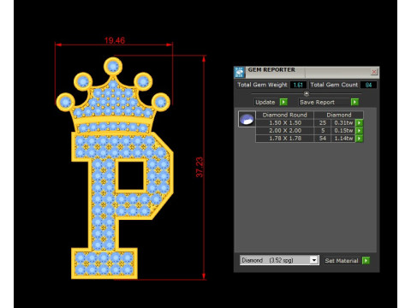Click green arrow on 1.78 X 1.78 row
This screenshot has height=308, width=411.
(x=360, y=139)
